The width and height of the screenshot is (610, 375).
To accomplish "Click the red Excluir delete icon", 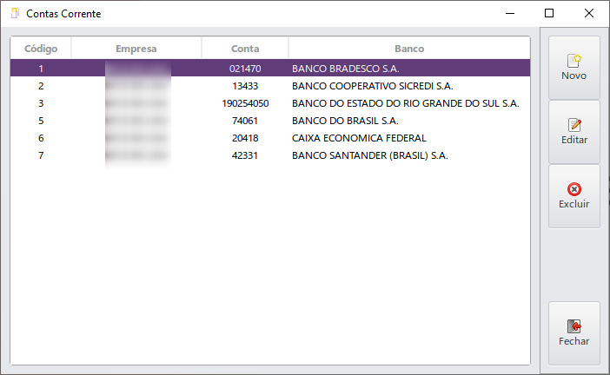I will click(574, 189).
